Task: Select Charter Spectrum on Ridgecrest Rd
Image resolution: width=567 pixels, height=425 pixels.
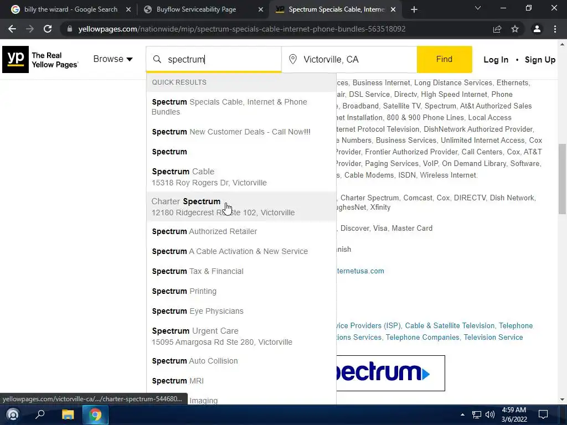Action: [241, 207]
